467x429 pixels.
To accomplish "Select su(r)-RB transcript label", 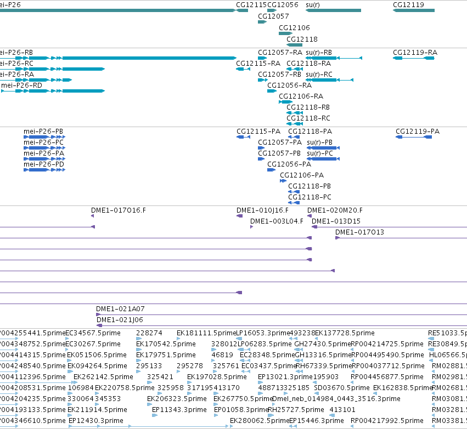I will point(319,53).
